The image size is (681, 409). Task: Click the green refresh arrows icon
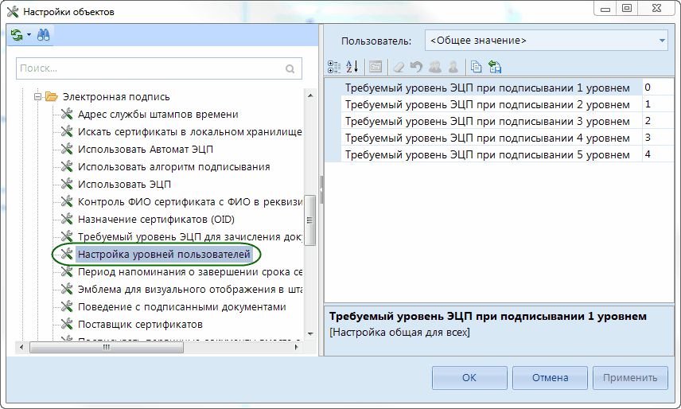(17, 35)
